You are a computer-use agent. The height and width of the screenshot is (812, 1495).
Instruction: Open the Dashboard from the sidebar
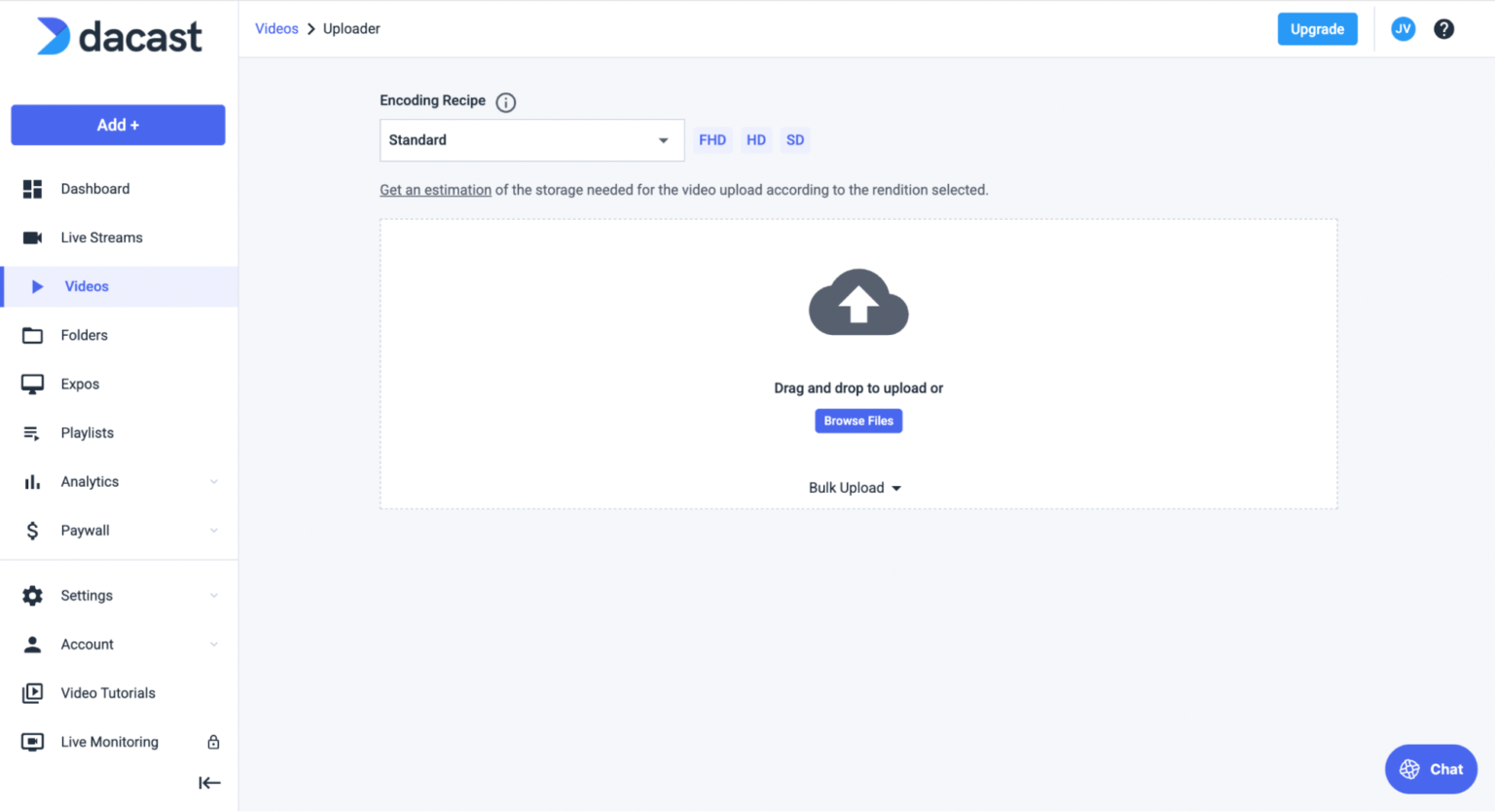(x=94, y=188)
